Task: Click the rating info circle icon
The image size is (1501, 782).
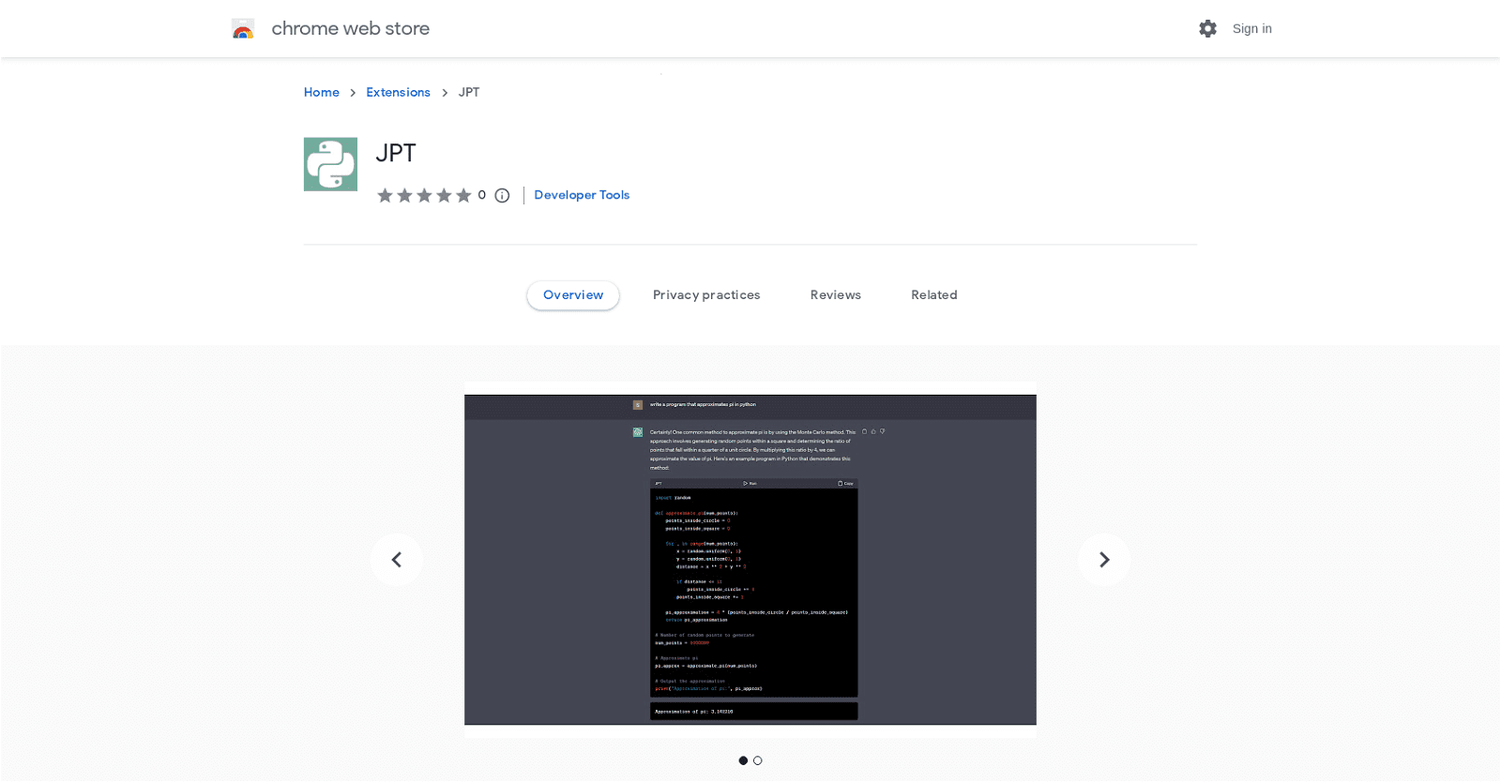Action: pos(502,196)
